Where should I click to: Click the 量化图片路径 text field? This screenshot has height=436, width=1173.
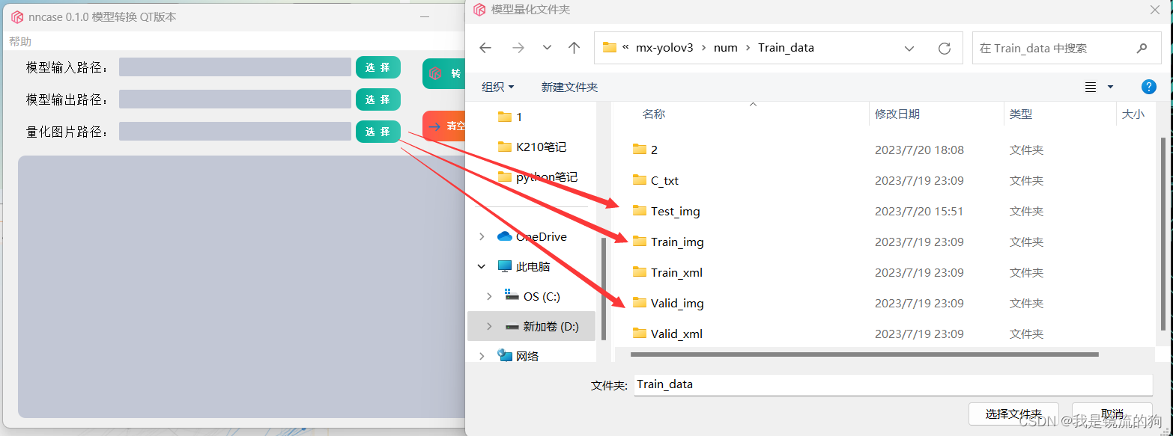[x=235, y=132]
